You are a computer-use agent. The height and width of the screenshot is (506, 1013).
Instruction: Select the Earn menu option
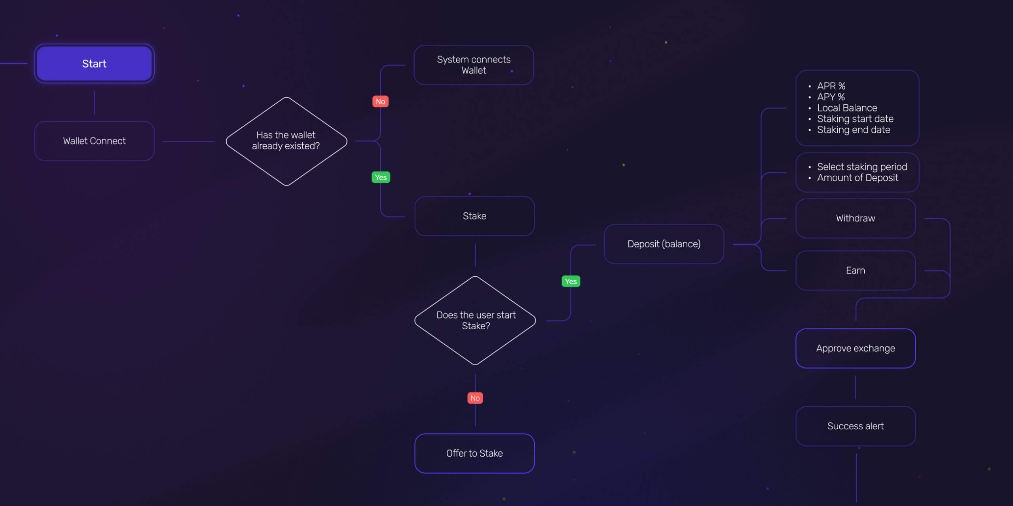coord(856,270)
